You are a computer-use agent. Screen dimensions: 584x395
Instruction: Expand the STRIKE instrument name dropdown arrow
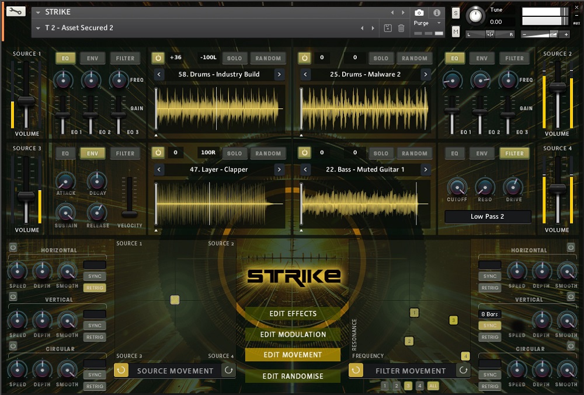[38, 12]
